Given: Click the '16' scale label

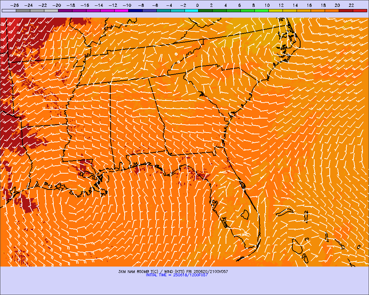Looking at the screenshot, I should (x=309, y=5).
